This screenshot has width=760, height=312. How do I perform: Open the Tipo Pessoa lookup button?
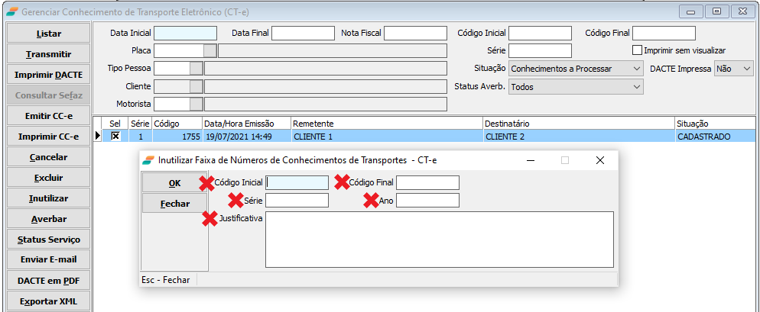point(196,68)
